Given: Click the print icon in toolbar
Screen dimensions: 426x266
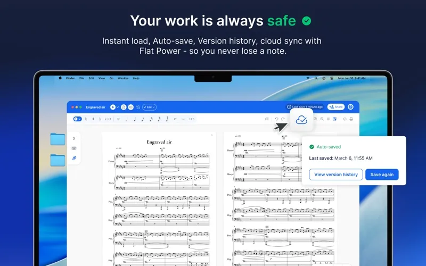Looking at the screenshot, I should [351, 119].
